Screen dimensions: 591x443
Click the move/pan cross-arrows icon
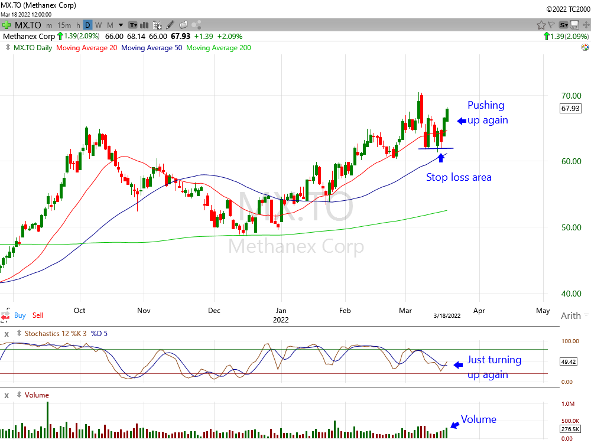point(586,25)
